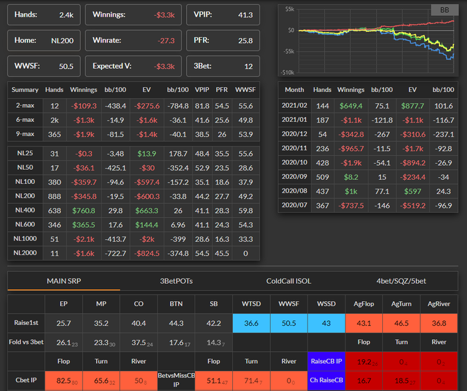This screenshot has height=391, width=467.
Task: Select the 9-max summary row
Action: (x=133, y=135)
